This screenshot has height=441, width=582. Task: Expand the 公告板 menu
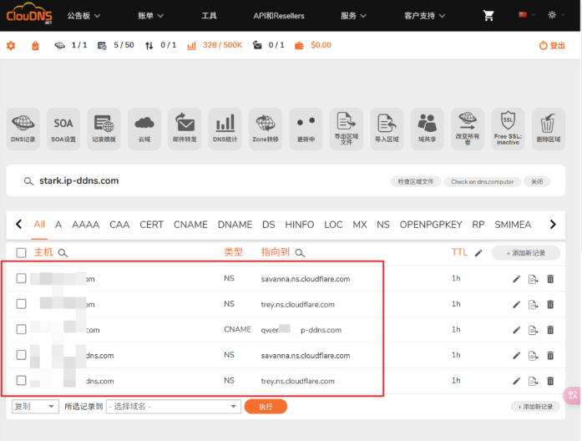[84, 16]
